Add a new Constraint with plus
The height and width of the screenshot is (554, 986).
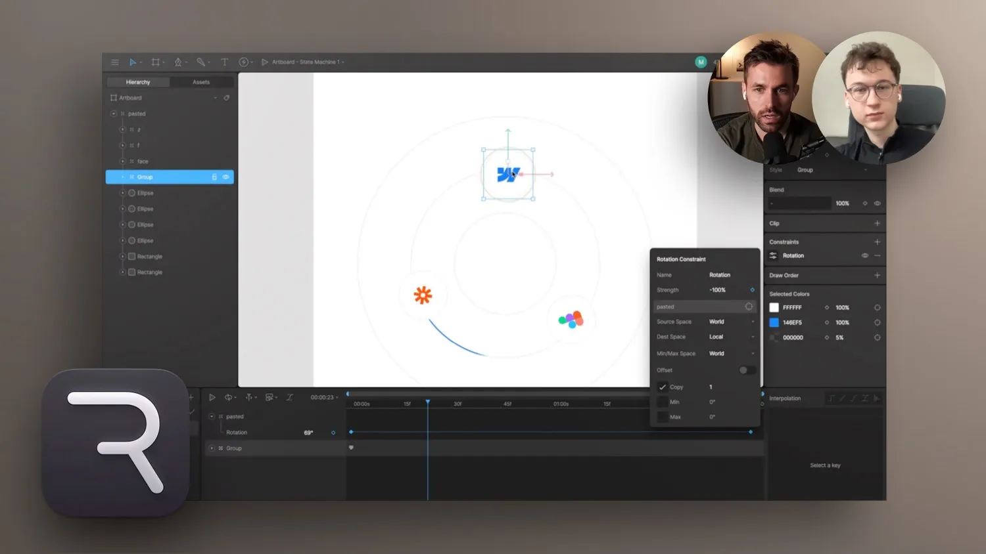(877, 242)
